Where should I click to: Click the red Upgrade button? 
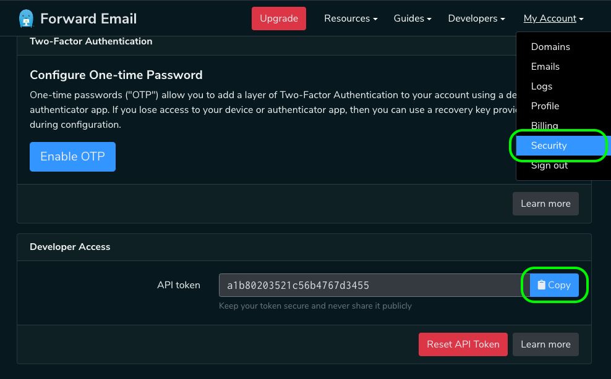[x=279, y=19]
